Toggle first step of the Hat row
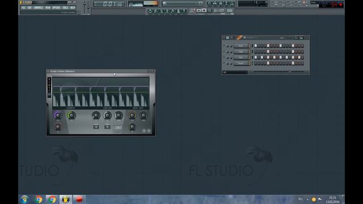The image size is (363, 204). [256, 57]
